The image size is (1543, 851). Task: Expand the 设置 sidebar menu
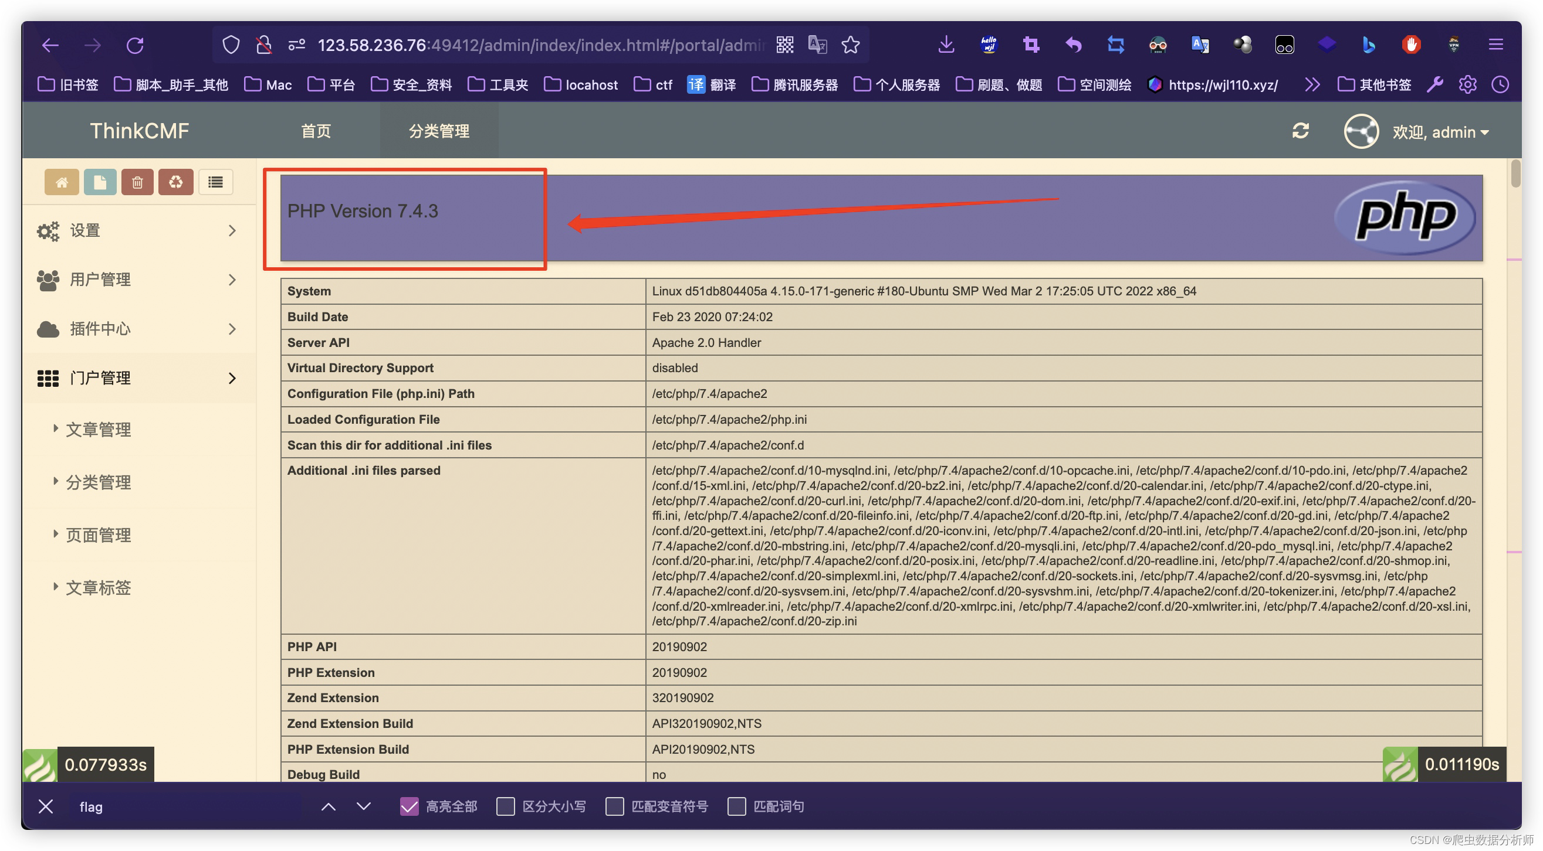pyautogui.click(x=138, y=230)
